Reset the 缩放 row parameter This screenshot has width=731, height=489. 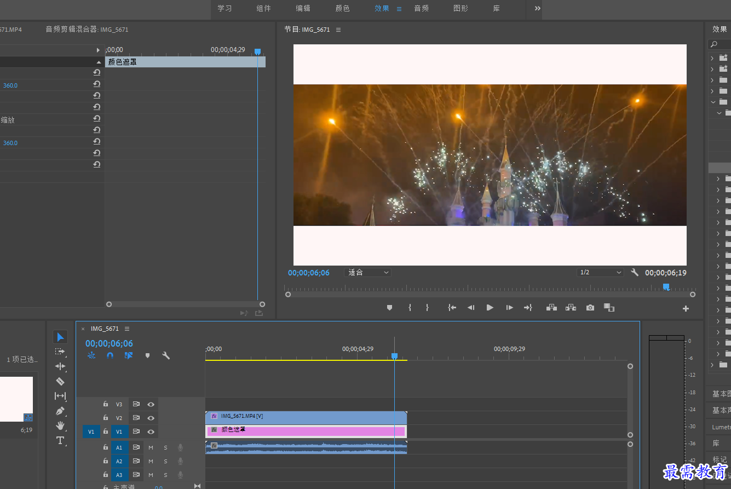tap(96, 118)
